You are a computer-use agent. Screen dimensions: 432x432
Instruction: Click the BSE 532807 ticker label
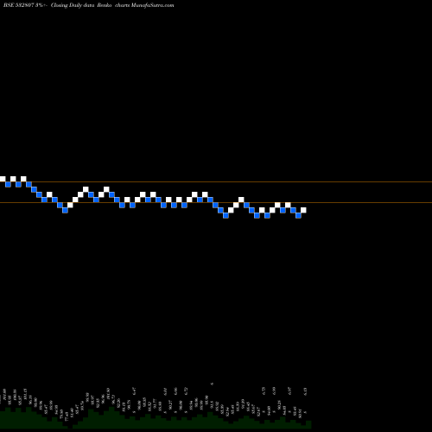pyautogui.click(x=19, y=5)
